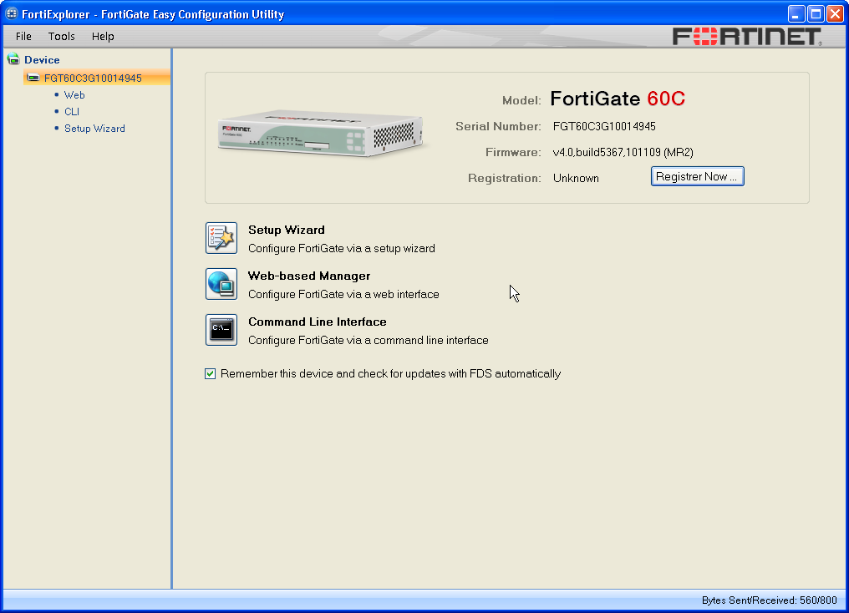Image resolution: width=849 pixels, height=613 pixels.
Task: Open Setup Wizard item in sidebar tree
Action: (x=94, y=129)
